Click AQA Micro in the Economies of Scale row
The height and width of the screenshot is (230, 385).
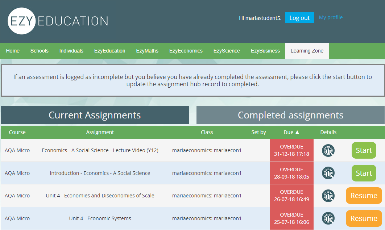pos(17,196)
